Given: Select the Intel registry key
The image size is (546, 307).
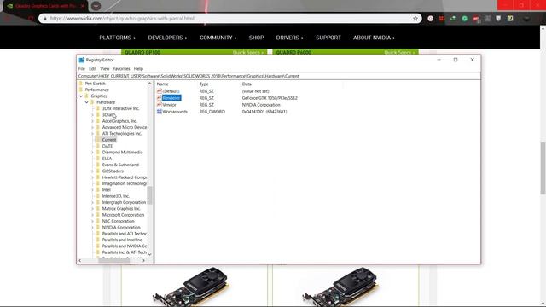Looking at the screenshot, I should 106,189.
